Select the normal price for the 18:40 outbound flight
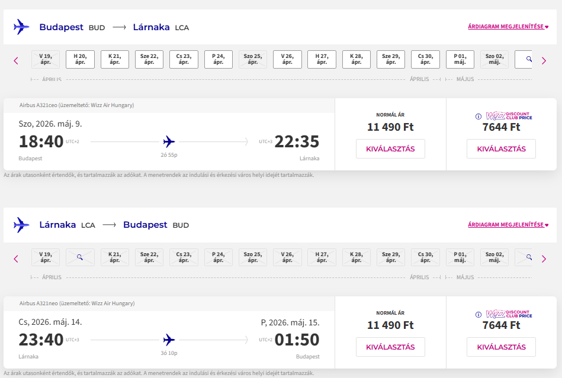The image size is (562, 378). [390, 149]
